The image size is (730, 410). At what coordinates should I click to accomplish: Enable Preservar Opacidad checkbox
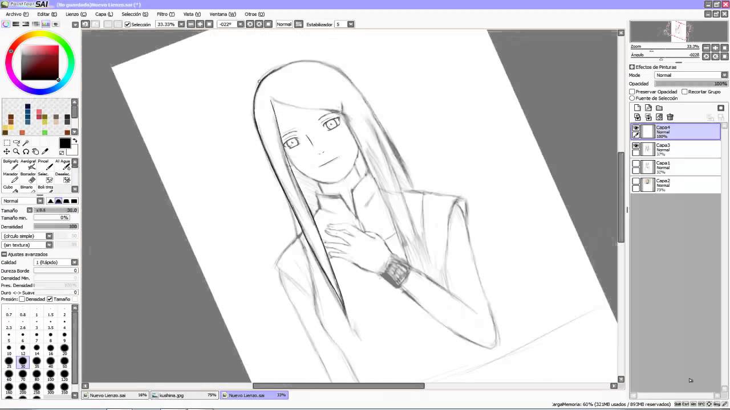point(632,92)
